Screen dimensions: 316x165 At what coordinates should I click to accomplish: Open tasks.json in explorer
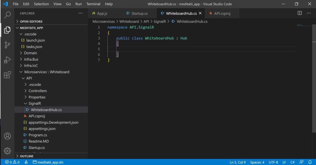[x=51, y=47]
